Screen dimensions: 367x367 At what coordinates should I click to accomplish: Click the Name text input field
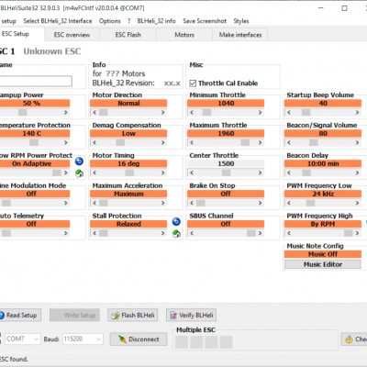tap(36, 81)
